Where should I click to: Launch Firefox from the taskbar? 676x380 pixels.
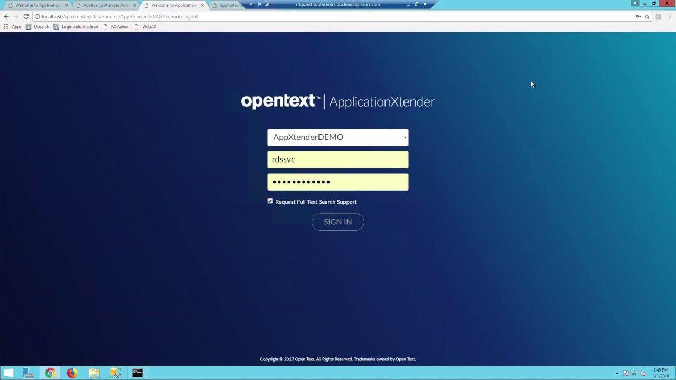coord(72,373)
